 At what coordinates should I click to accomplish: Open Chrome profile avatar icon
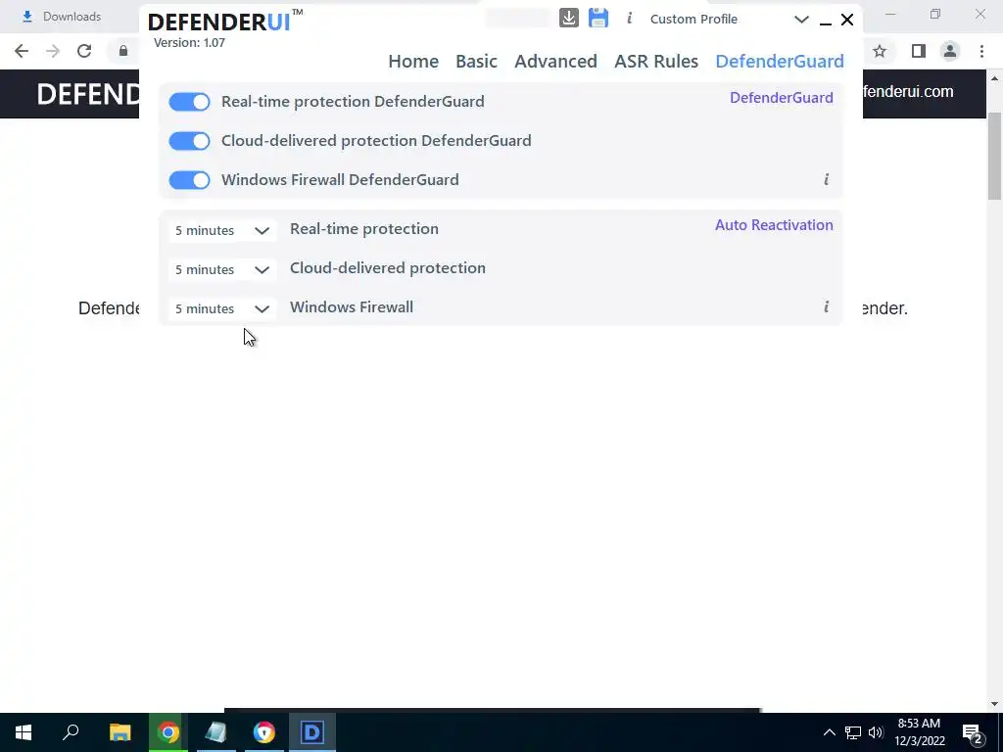pos(950,51)
